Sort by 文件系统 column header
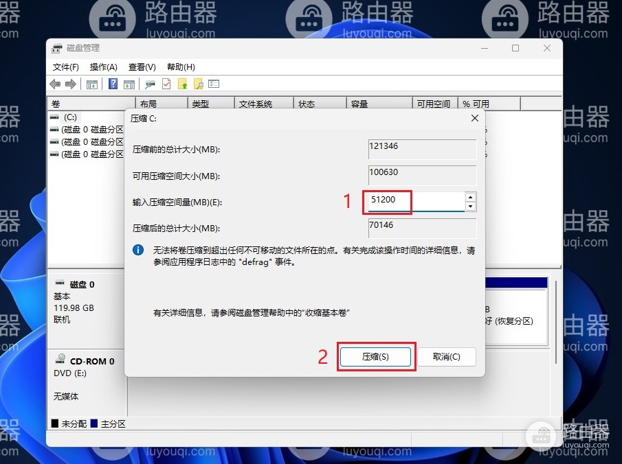The image size is (622, 464). [x=264, y=104]
